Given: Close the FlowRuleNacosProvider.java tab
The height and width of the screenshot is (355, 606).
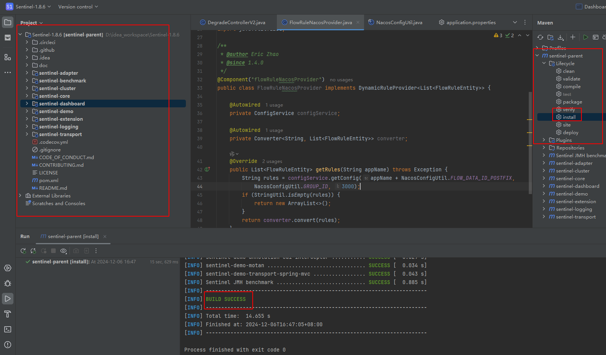Looking at the screenshot, I should (x=358, y=22).
